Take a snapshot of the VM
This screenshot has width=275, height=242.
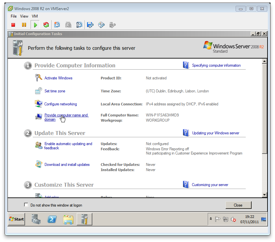click(x=57, y=25)
